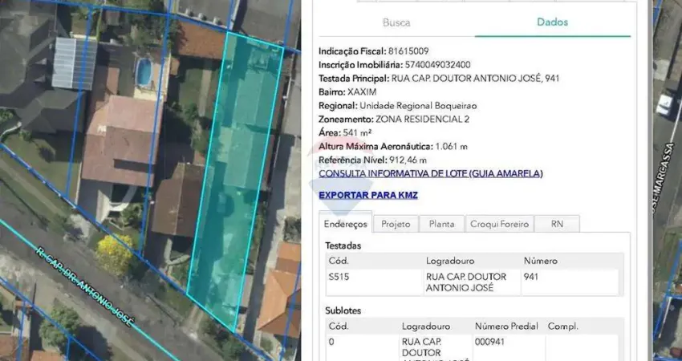This screenshot has height=361, width=682.
Task: Open the RN tab
Action: tap(557, 224)
